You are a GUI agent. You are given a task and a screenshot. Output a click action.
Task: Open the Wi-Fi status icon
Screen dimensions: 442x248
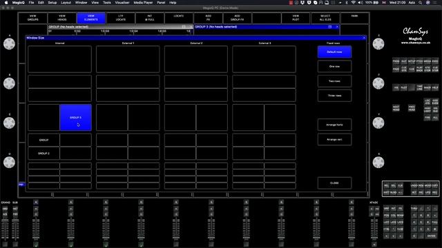(x=354, y=3)
